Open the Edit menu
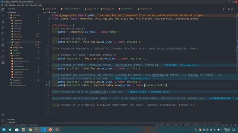 click(x=6, y=5)
